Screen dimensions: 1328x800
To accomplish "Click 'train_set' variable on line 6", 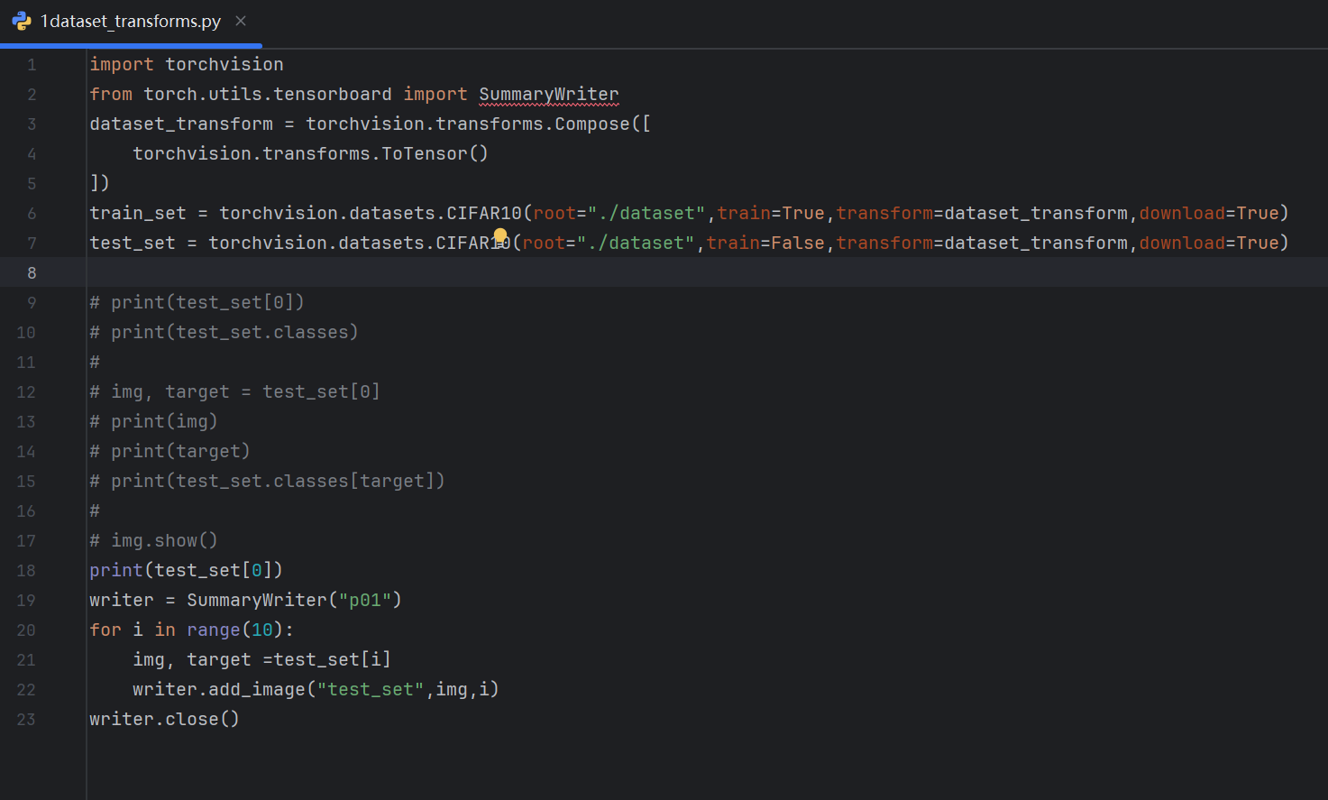I will click(x=138, y=213).
